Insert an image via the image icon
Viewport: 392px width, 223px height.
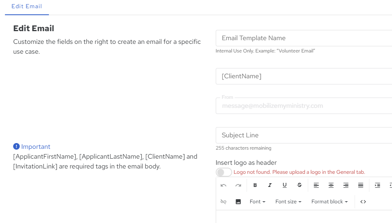click(238, 202)
